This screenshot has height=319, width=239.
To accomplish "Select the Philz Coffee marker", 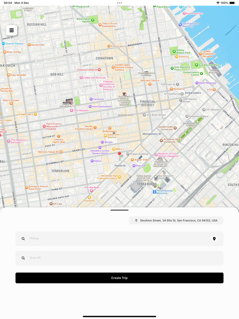I will [x=5, y=52].
